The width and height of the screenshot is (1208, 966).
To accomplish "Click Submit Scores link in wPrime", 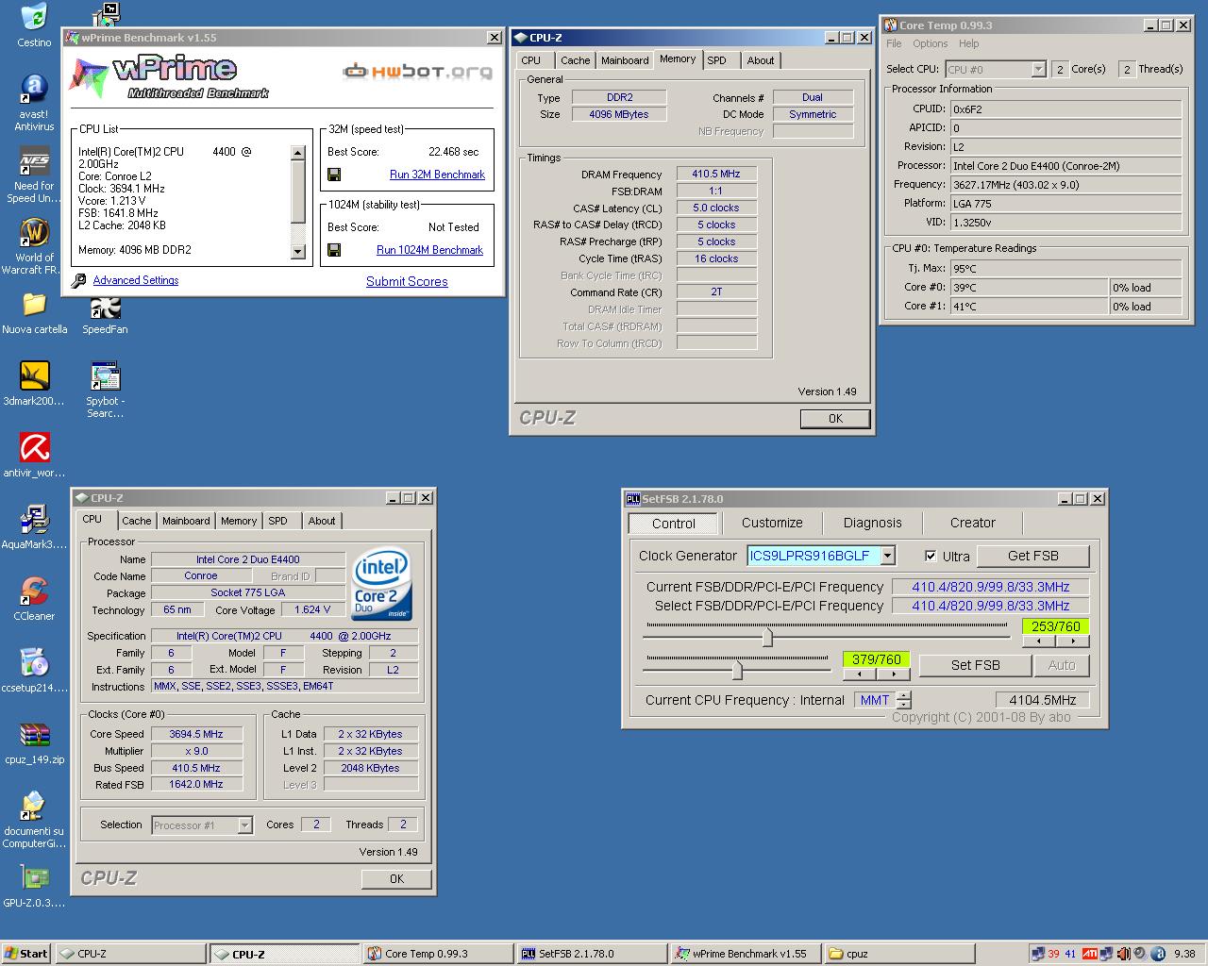I will point(407,281).
